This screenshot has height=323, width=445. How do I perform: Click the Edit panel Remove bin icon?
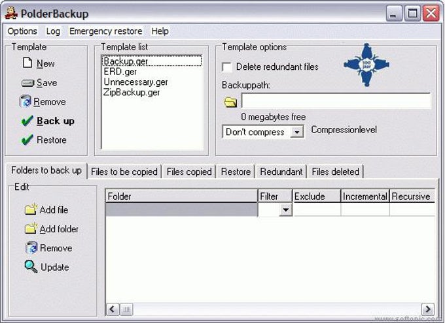pos(31,247)
